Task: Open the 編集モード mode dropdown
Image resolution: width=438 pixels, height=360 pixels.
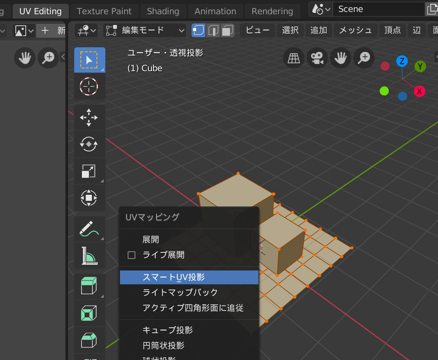Action: coord(144,30)
